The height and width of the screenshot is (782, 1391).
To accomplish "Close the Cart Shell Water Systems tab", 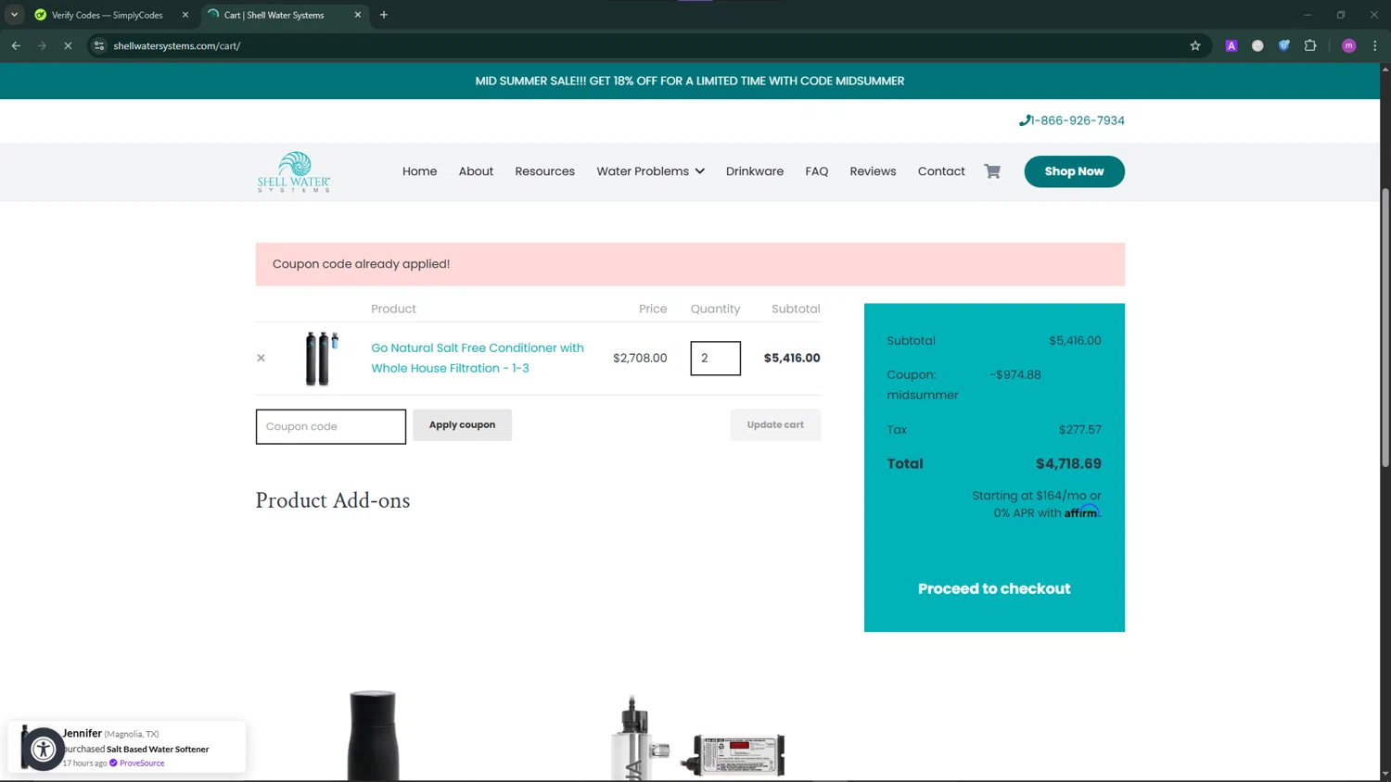I will [x=358, y=15].
